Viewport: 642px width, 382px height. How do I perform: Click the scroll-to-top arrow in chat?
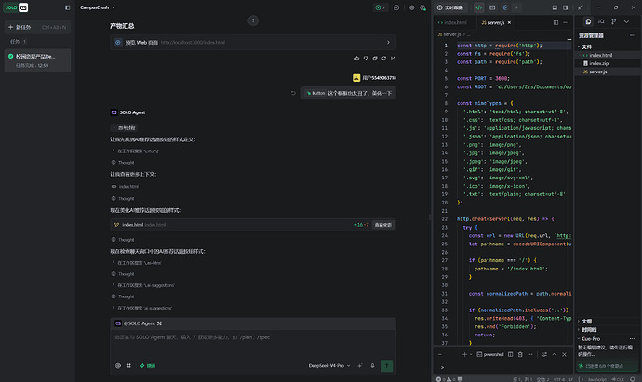pos(253,20)
